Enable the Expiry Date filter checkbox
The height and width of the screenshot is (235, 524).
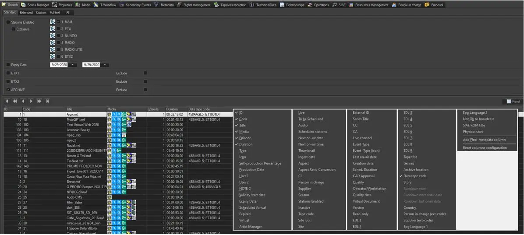tap(8, 65)
